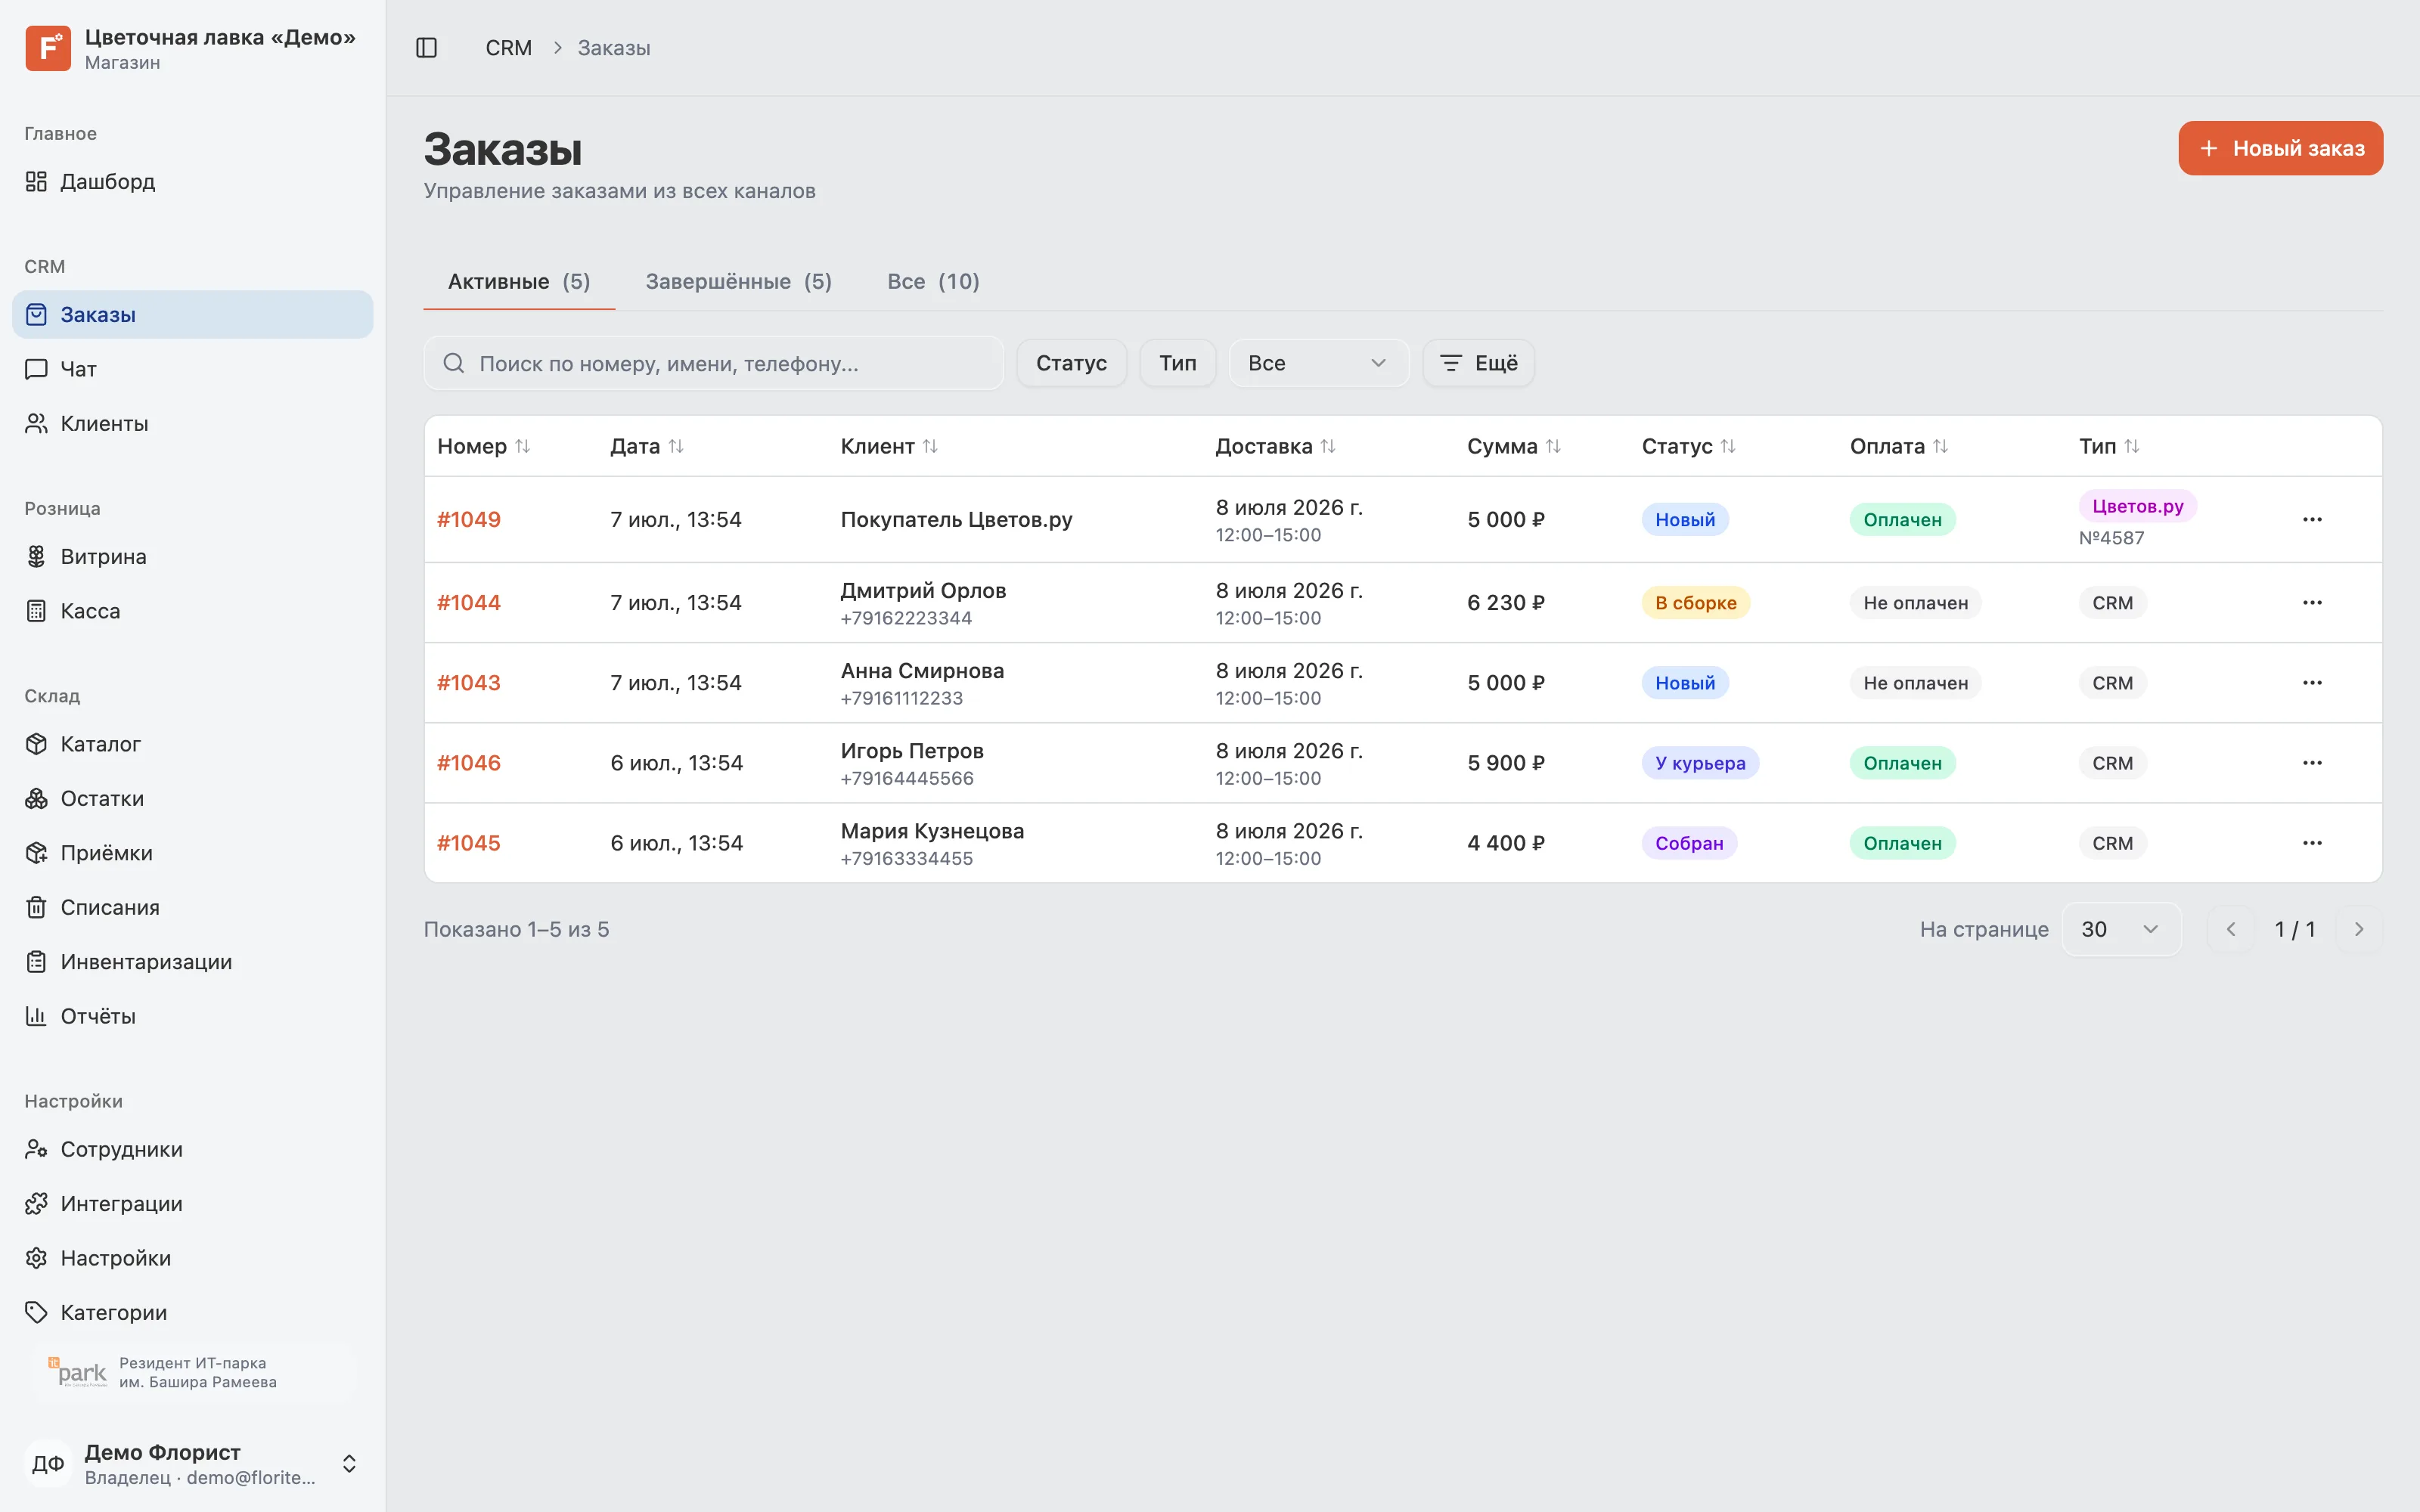The height and width of the screenshot is (1512, 2420).
Task: Open the actions menu for order #1044
Action: click(2312, 602)
